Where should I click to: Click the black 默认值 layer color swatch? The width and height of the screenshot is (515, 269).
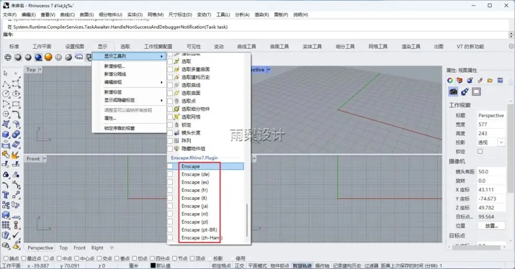153,265
